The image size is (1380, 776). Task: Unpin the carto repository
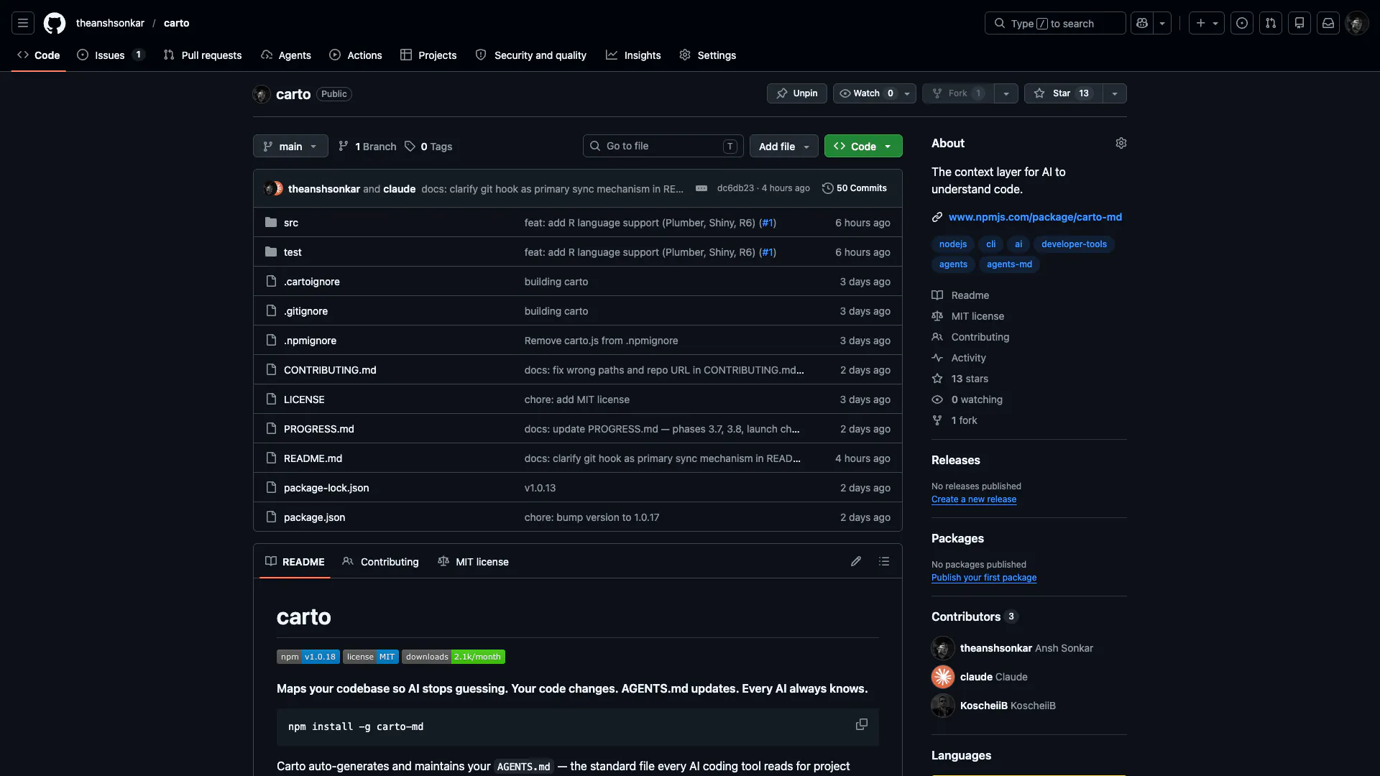click(797, 93)
